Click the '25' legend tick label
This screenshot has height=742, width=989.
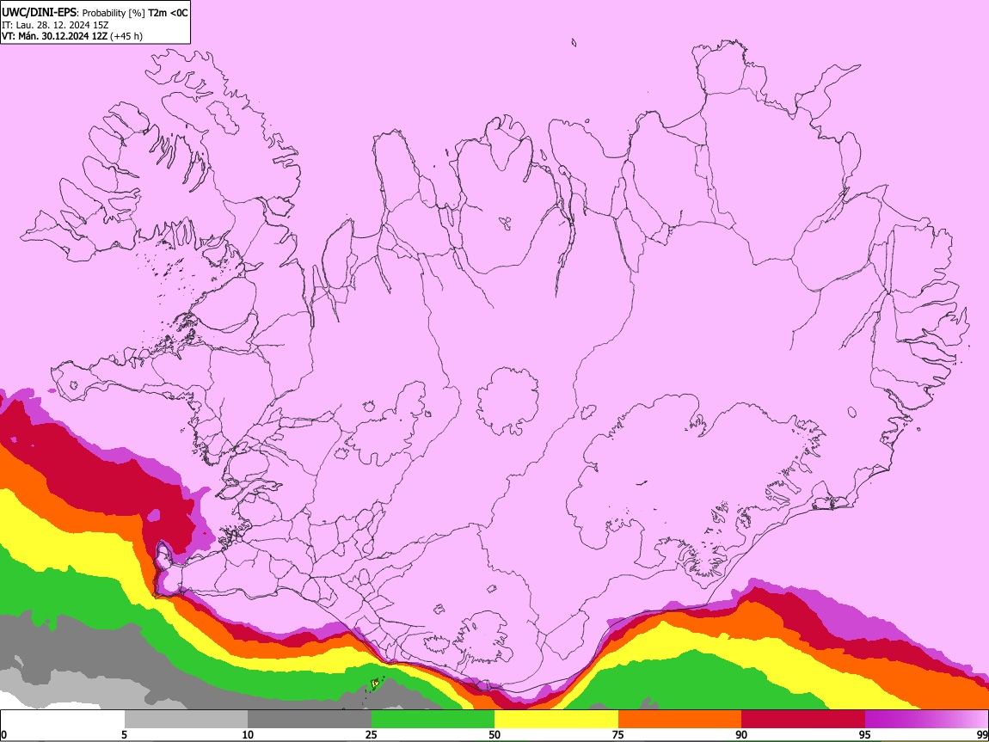click(x=372, y=734)
